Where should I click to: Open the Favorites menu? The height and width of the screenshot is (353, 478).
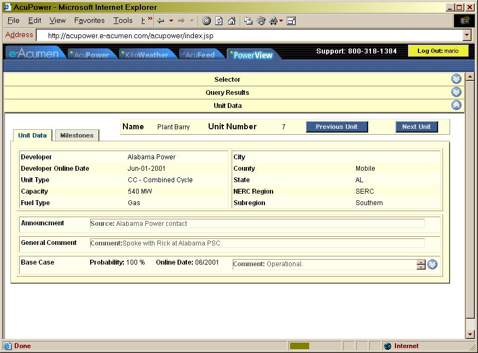[x=89, y=20]
